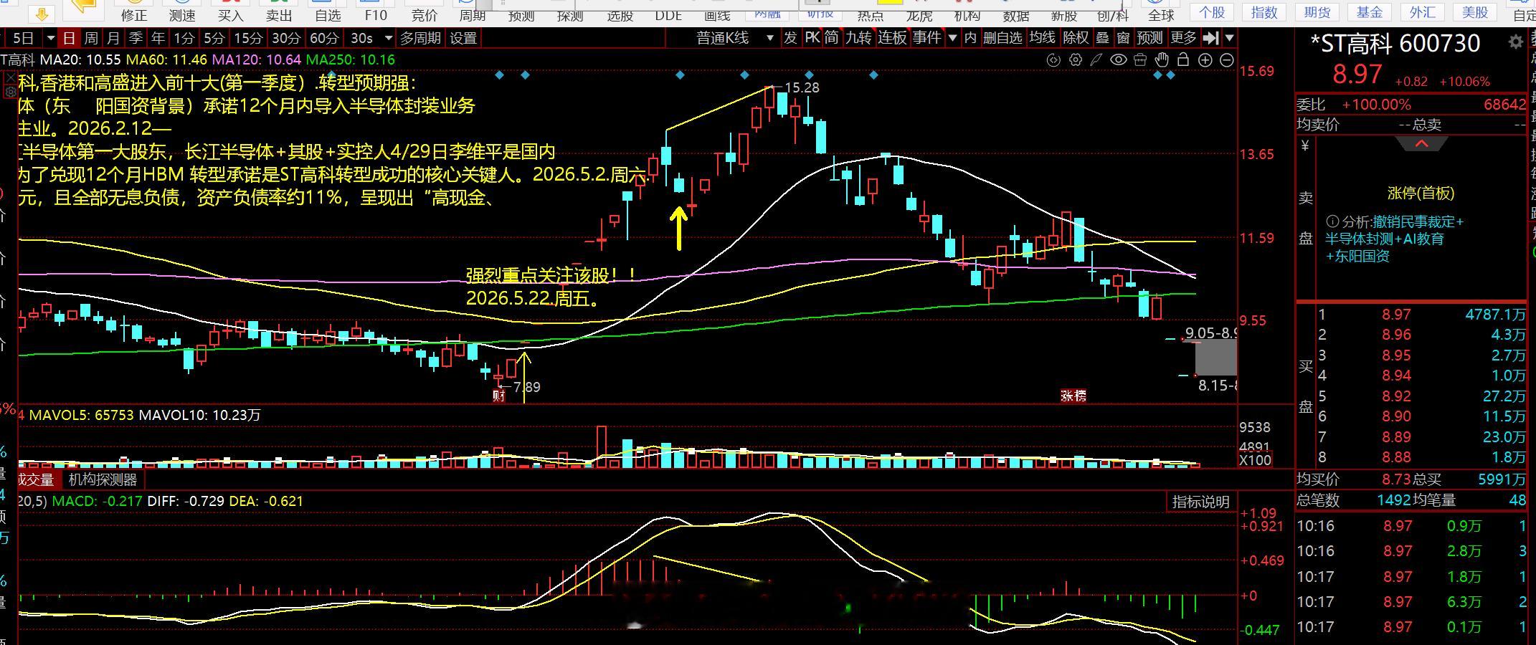
Task: Expand the dropdown arrow next to 30s
Action: click(389, 38)
